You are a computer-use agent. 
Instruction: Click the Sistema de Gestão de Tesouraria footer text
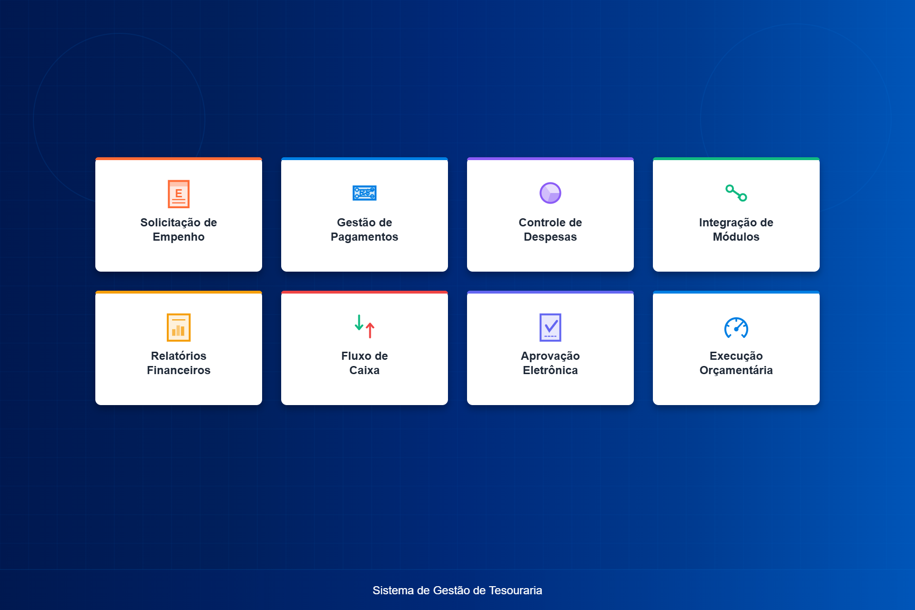[x=457, y=590]
